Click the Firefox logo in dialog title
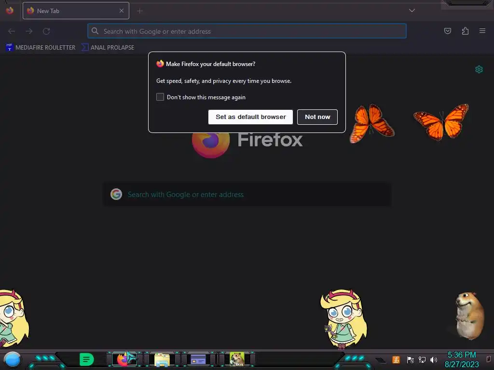 pos(160,64)
